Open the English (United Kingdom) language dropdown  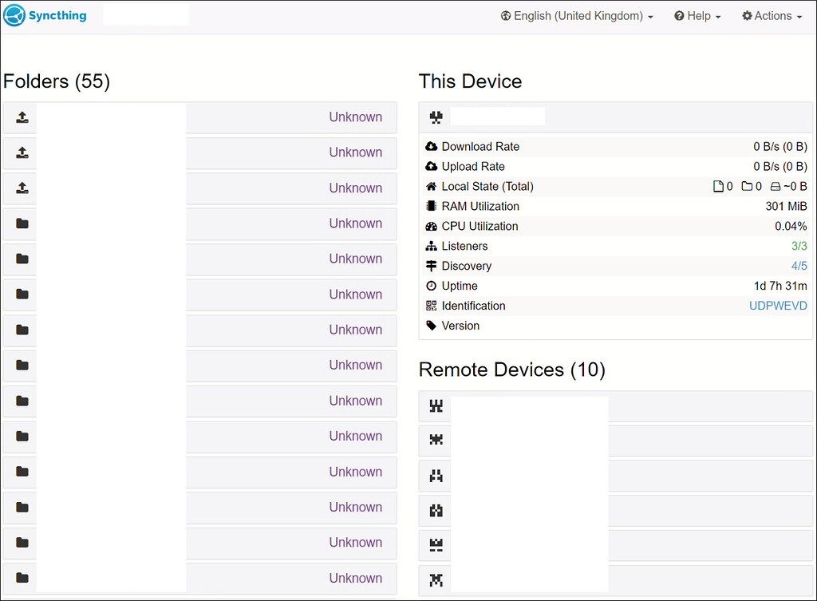click(576, 15)
